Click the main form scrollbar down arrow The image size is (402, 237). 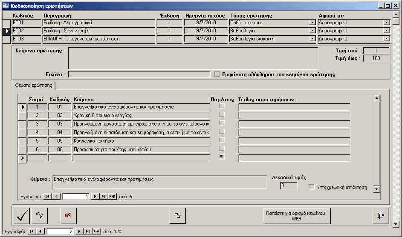point(396,224)
